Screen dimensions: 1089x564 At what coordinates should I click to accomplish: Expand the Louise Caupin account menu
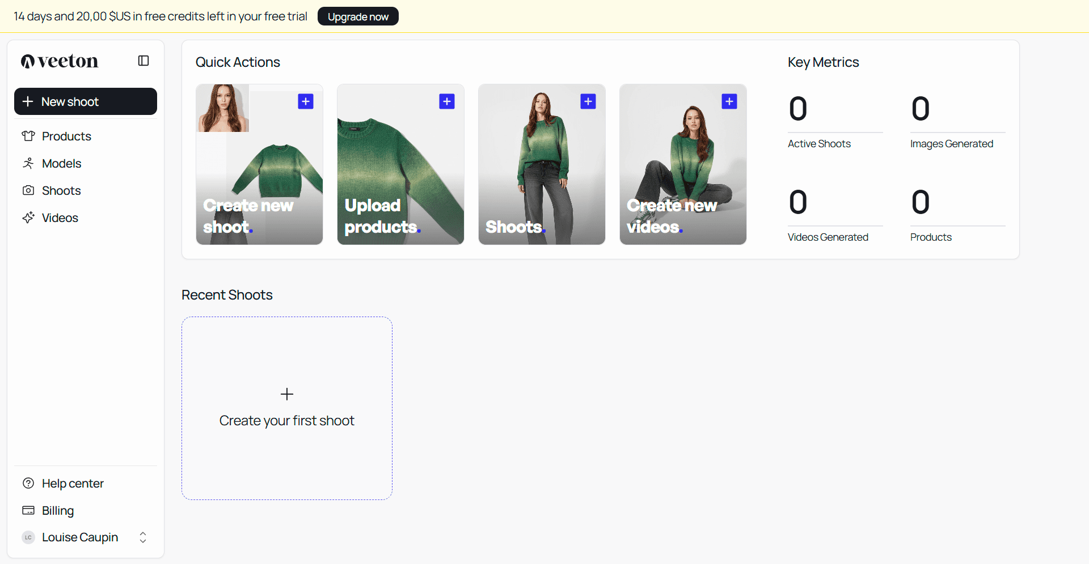(79, 537)
